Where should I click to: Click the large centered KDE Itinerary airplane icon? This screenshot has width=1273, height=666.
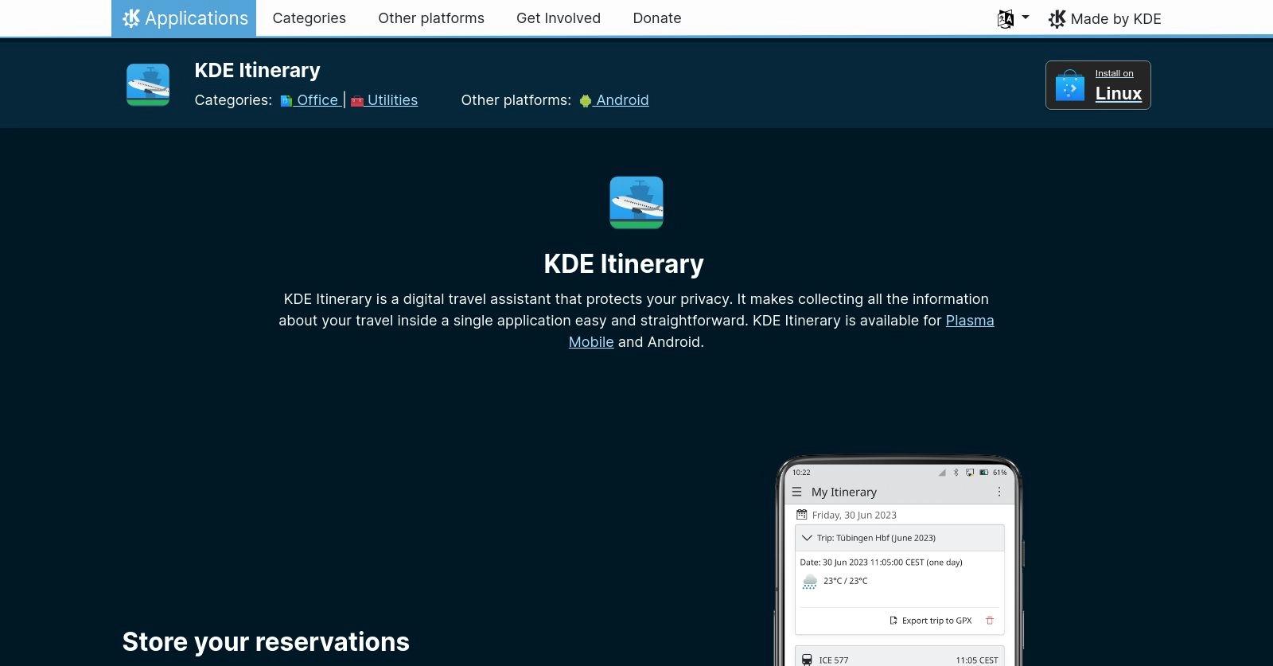(x=636, y=203)
